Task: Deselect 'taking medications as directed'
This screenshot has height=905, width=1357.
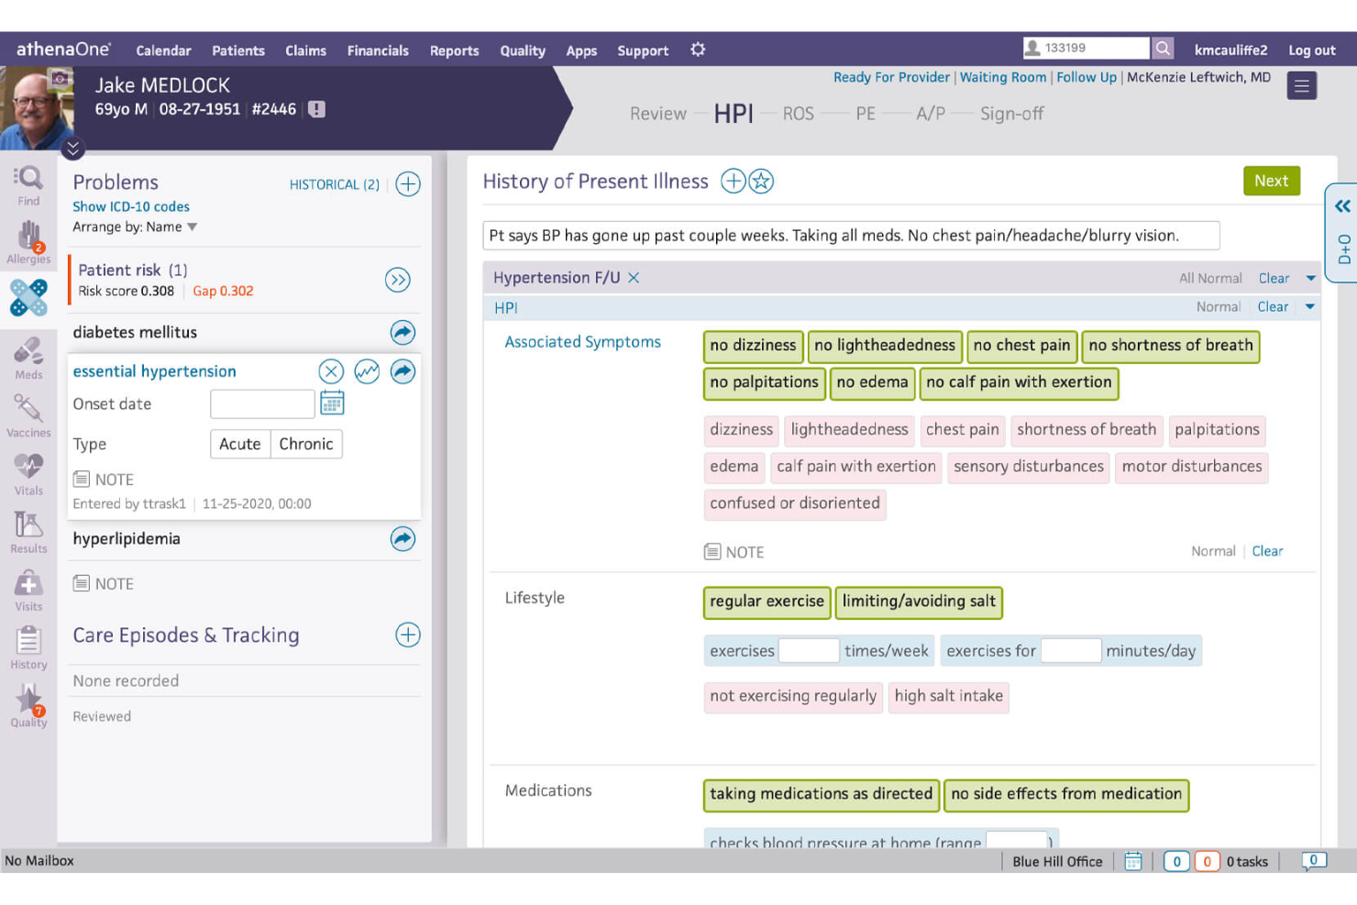Action: [820, 794]
